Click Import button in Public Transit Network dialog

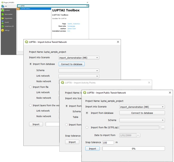(93, 149)
